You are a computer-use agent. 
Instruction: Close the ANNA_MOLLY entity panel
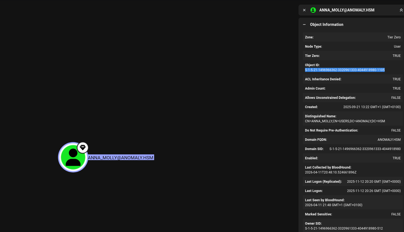click(304, 10)
